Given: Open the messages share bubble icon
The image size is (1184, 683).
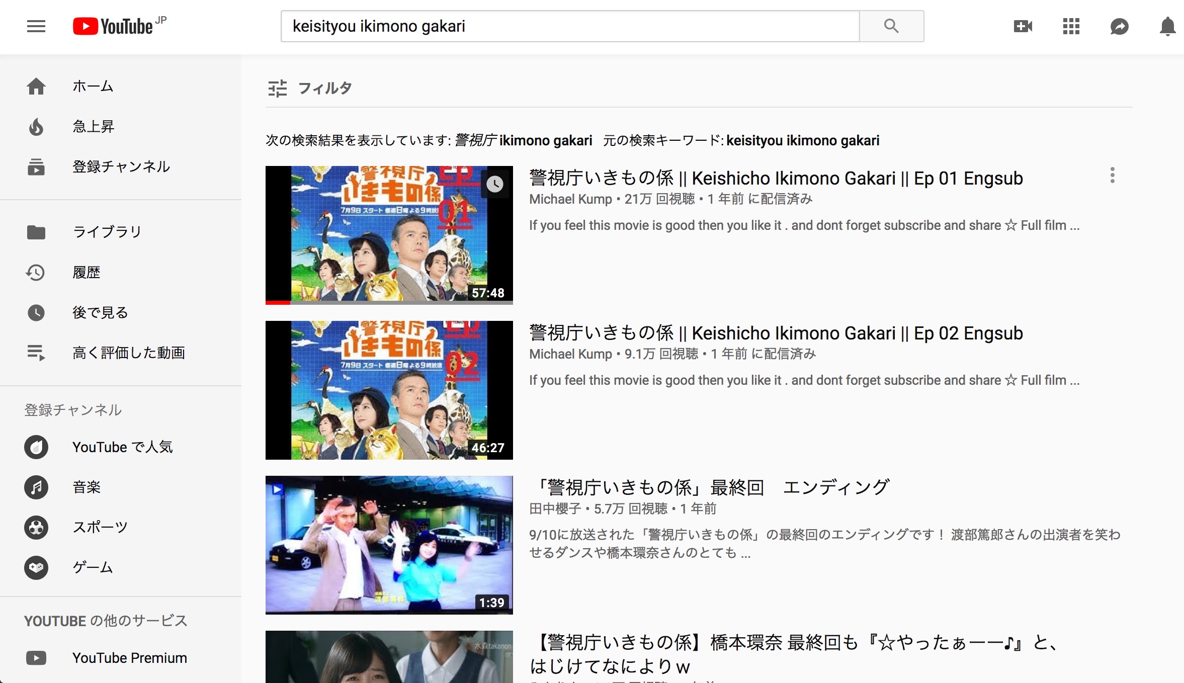Looking at the screenshot, I should [x=1120, y=26].
